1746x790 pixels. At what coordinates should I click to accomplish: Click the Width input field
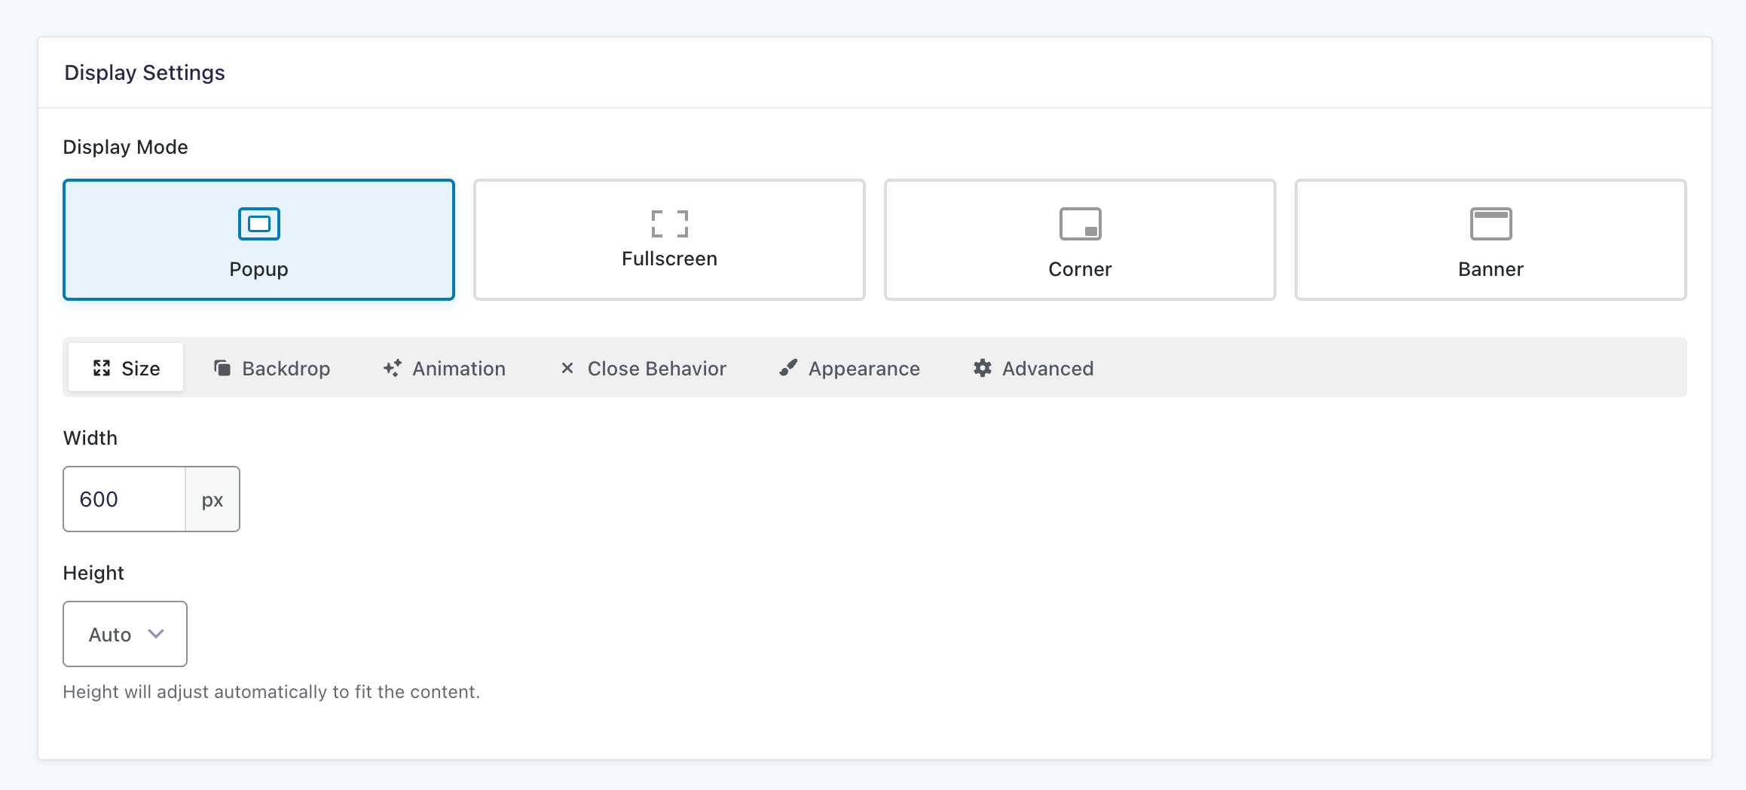[x=124, y=499]
